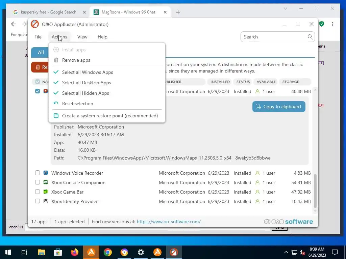Open Firefox from the taskbar

[x=75, y=252]
